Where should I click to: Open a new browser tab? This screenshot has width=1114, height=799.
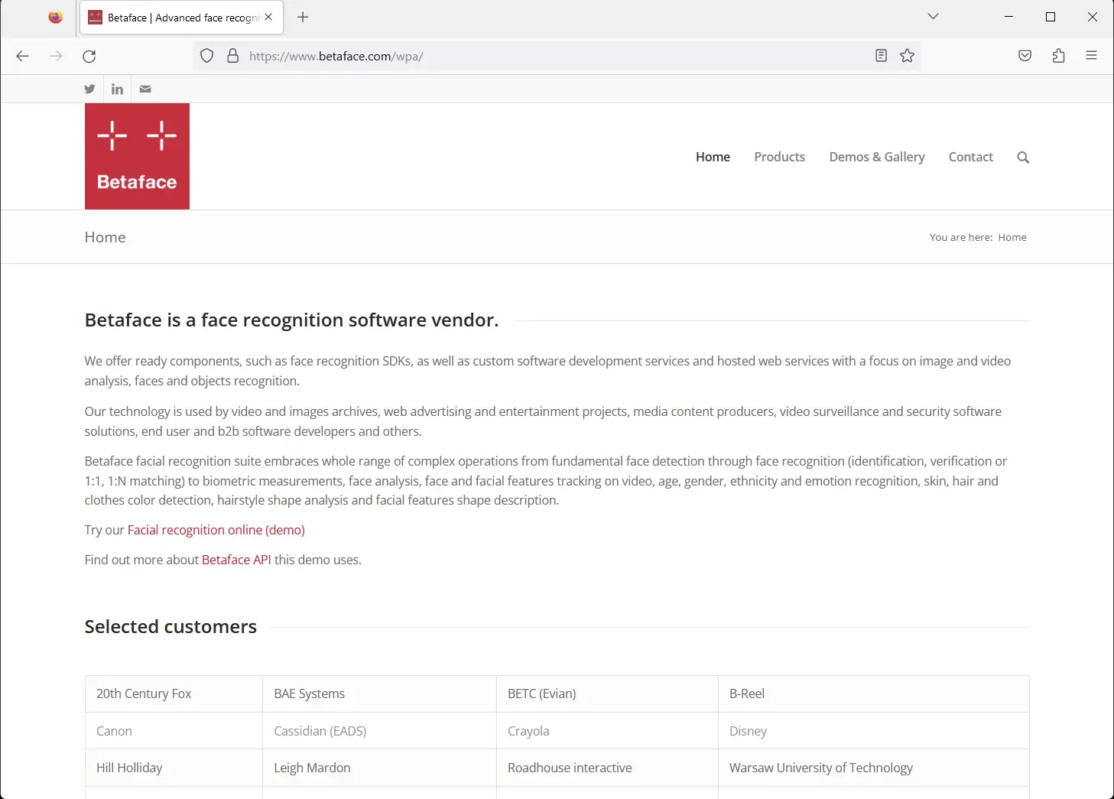(x=303, y=17)
